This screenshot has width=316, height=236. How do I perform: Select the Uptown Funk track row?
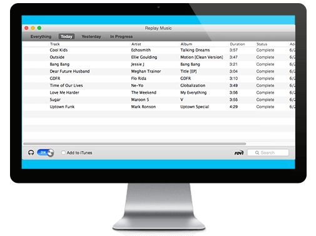click(x=158, y=107)
